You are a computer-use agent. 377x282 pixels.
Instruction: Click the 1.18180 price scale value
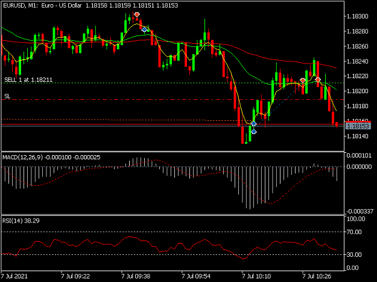tap(357, 106)
